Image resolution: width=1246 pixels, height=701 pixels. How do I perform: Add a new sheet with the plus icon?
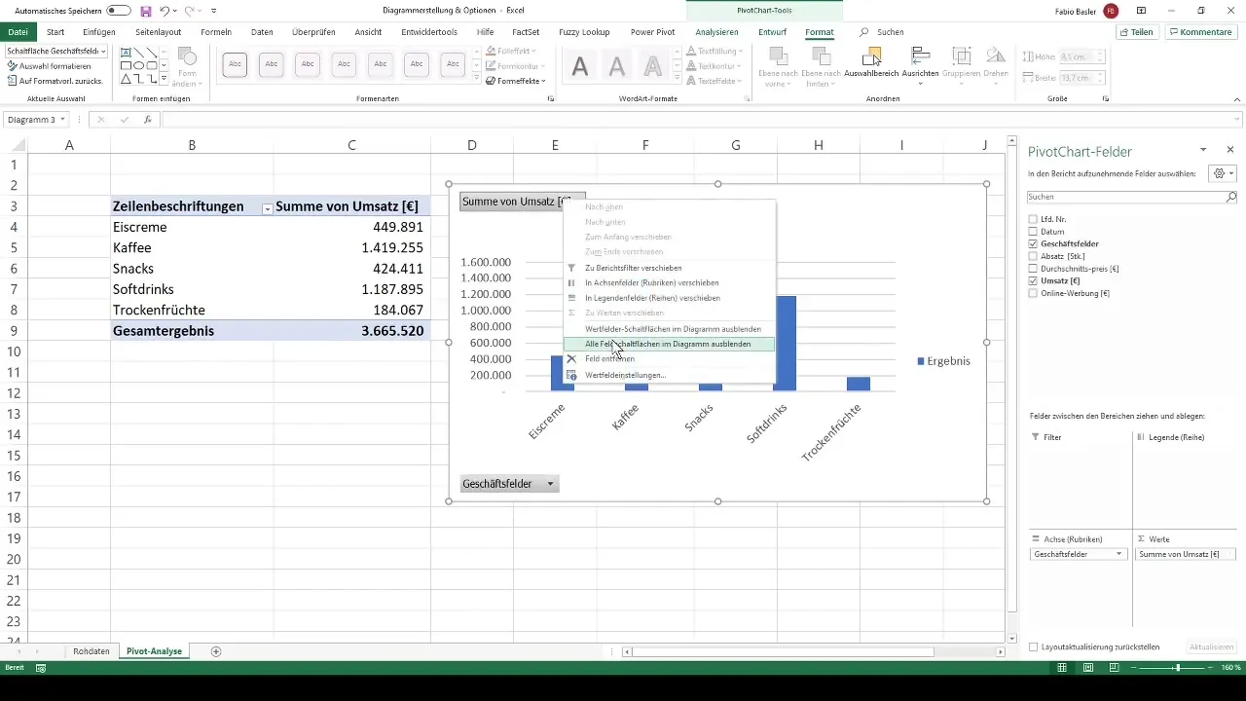click(216, 651)
